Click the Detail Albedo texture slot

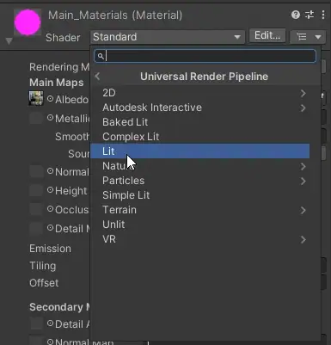tap(36, 323)
